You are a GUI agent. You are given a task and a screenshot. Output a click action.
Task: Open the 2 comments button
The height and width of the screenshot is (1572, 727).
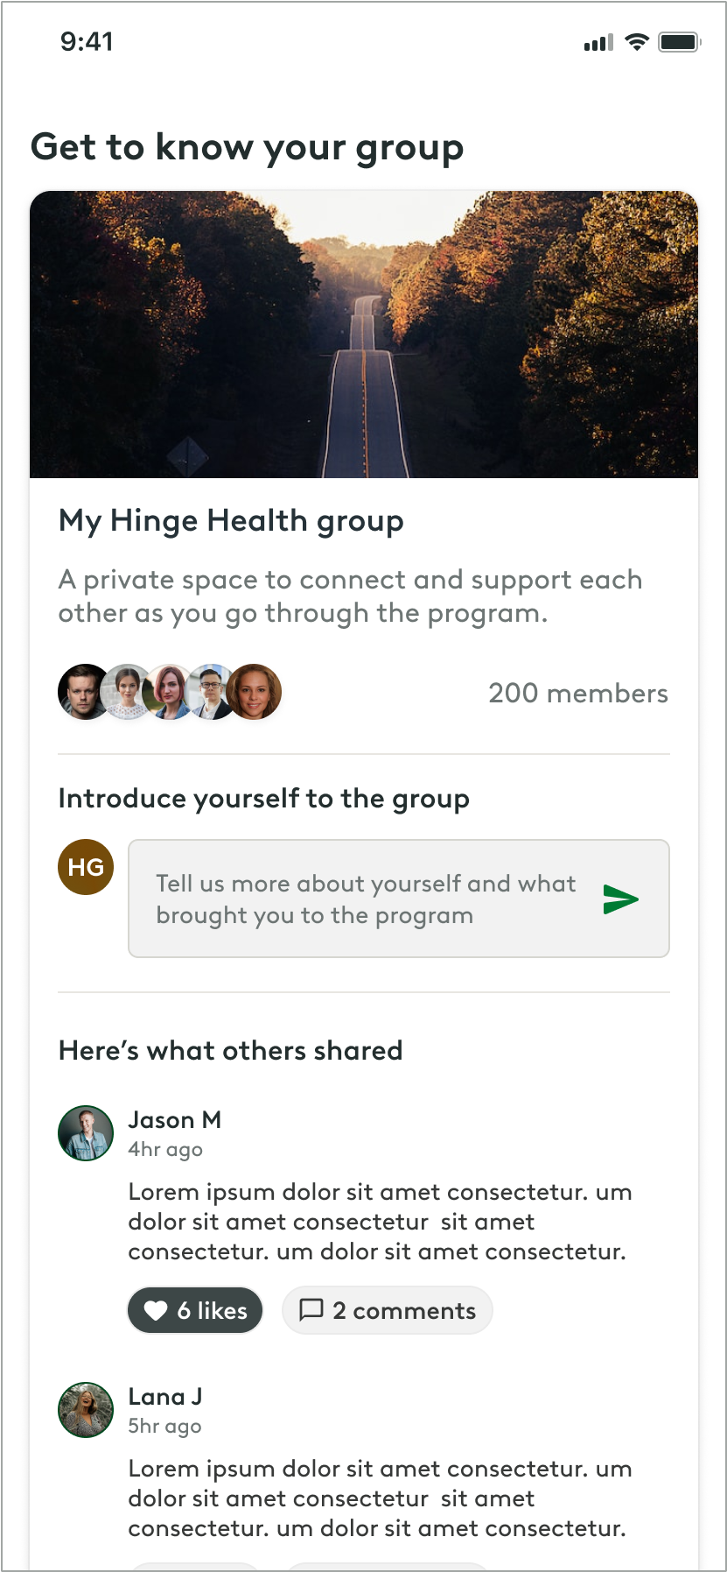point(388,1310)
